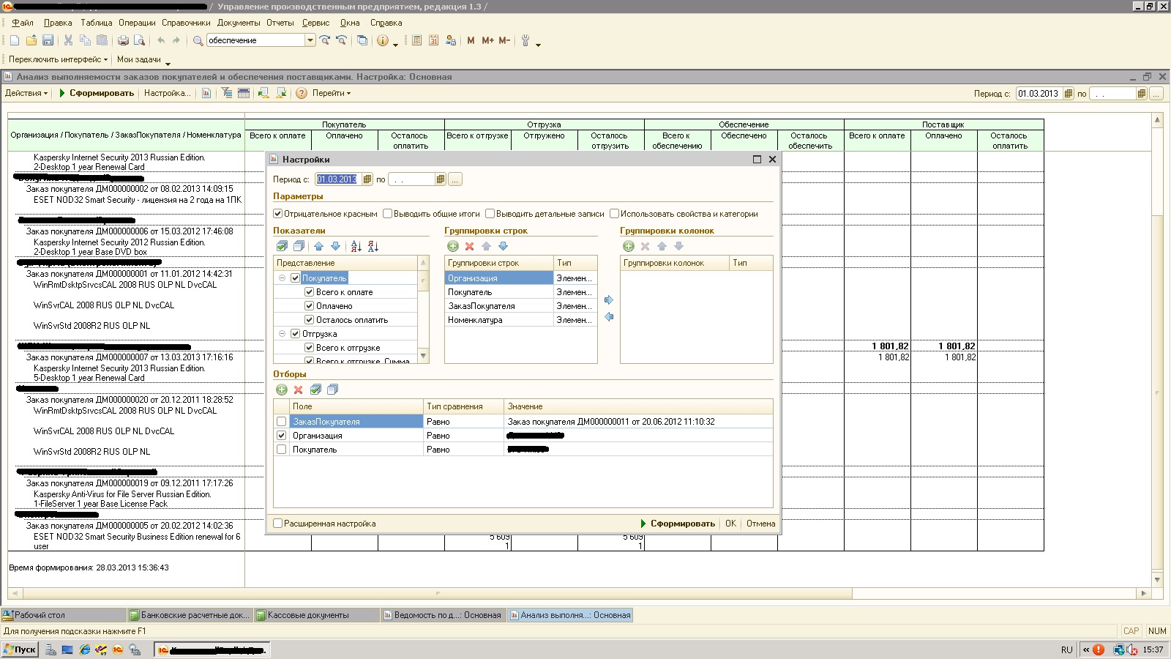
Task: Move row grouping down with blue arrow
Action: 503,246
